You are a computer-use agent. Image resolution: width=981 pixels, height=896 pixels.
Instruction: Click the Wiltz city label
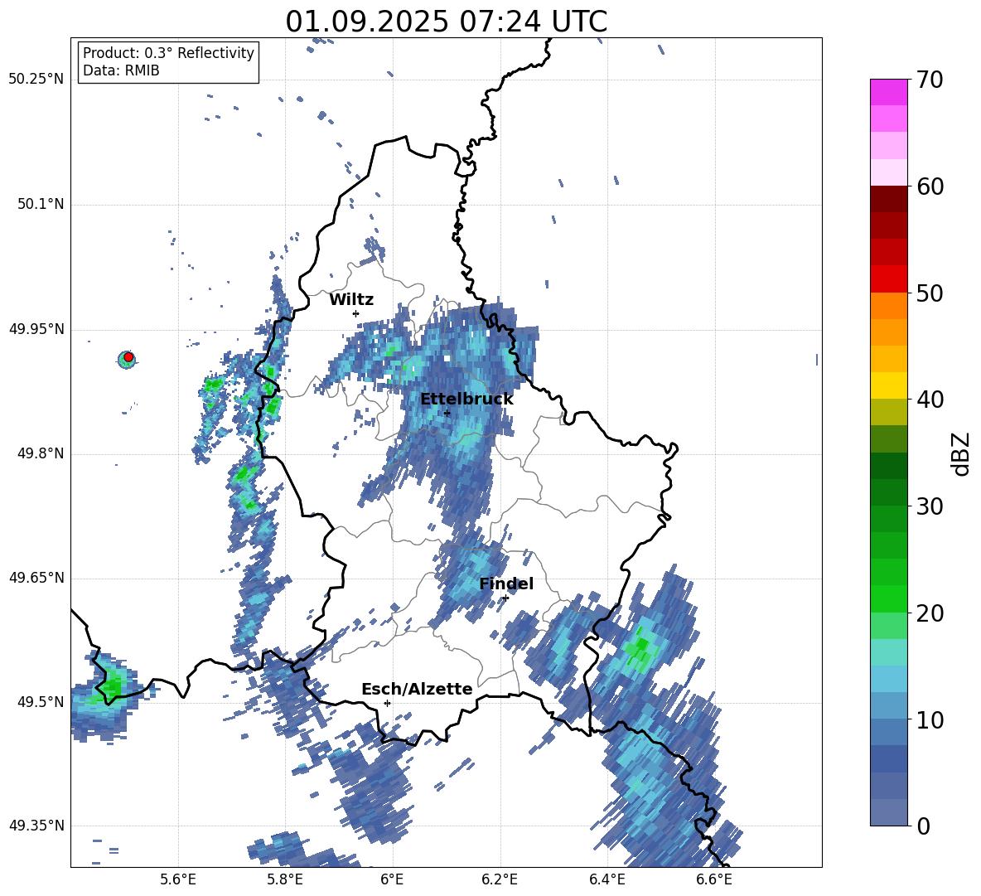click(351, 299)
